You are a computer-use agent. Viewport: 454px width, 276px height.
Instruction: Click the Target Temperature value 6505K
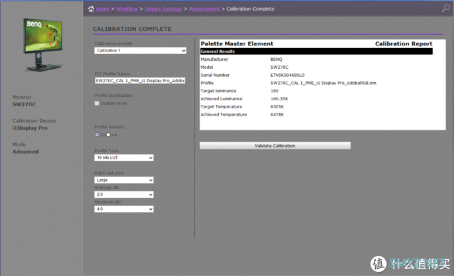click(277, 107)
